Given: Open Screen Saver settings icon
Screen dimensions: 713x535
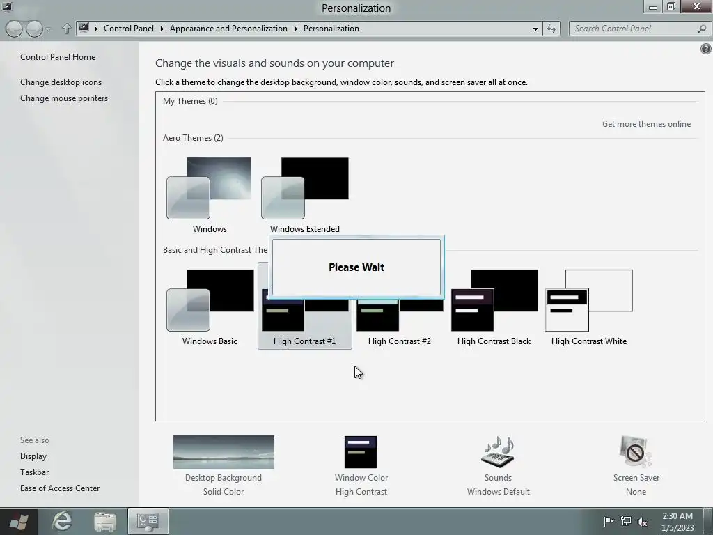Looking at the screenshot, I should 636,451.
